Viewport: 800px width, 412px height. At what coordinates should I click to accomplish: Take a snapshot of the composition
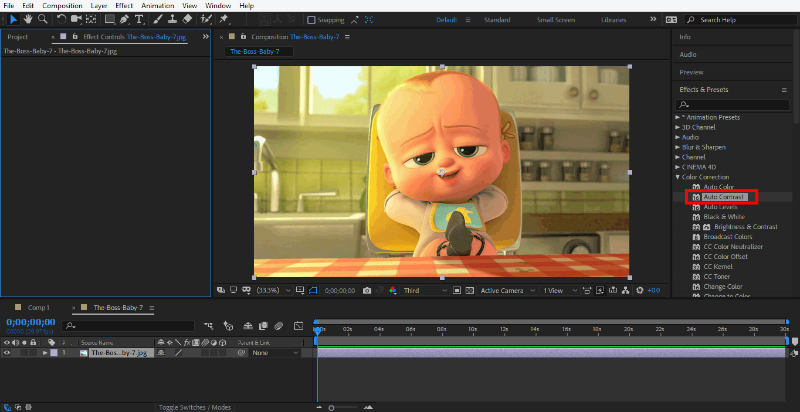[367, 290]
